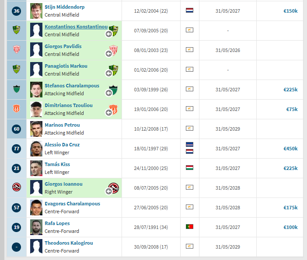307x260 pixels.
Task: Click the Portugal flag beside Rafa Lopes
Action: click(x=189, y=227)
